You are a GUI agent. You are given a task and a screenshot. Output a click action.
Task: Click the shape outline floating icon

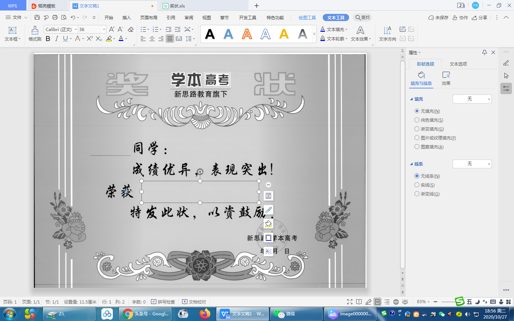pyautogui.click(x=268, y=238)
